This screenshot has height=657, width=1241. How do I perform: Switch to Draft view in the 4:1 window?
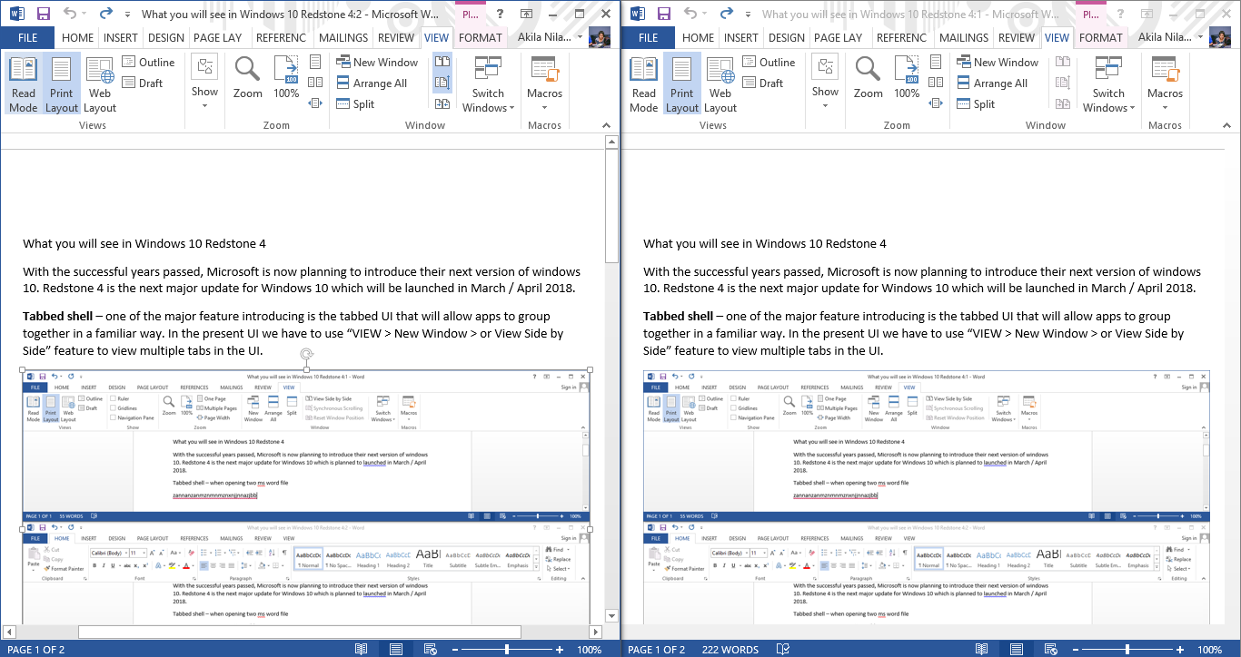(762, 83)
